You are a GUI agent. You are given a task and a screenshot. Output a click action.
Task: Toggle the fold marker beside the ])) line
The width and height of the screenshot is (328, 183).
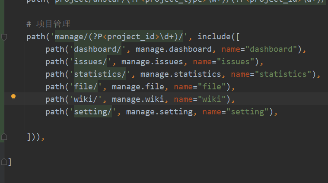click(4, 137)
